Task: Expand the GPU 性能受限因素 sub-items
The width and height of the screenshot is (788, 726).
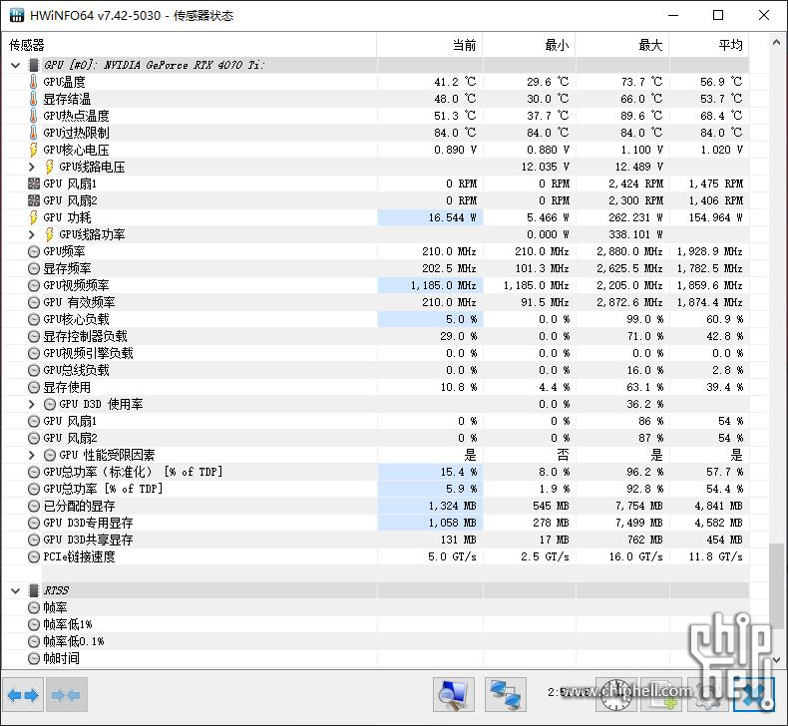Action: [x=32, y=455]
